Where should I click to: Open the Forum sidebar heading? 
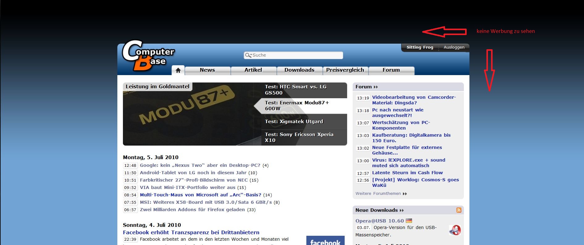(363, 87)
